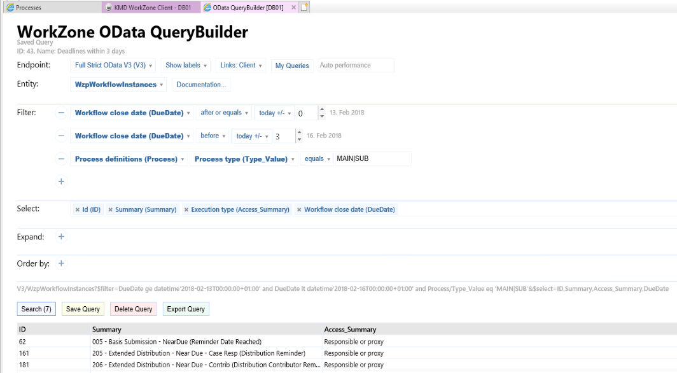677x373 pixels.
Task: Open the WzpWorkflowInstances entity dropdown
Action: 118,85
